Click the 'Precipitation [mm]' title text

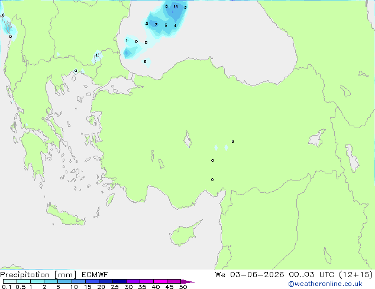[x=38, y=275]
